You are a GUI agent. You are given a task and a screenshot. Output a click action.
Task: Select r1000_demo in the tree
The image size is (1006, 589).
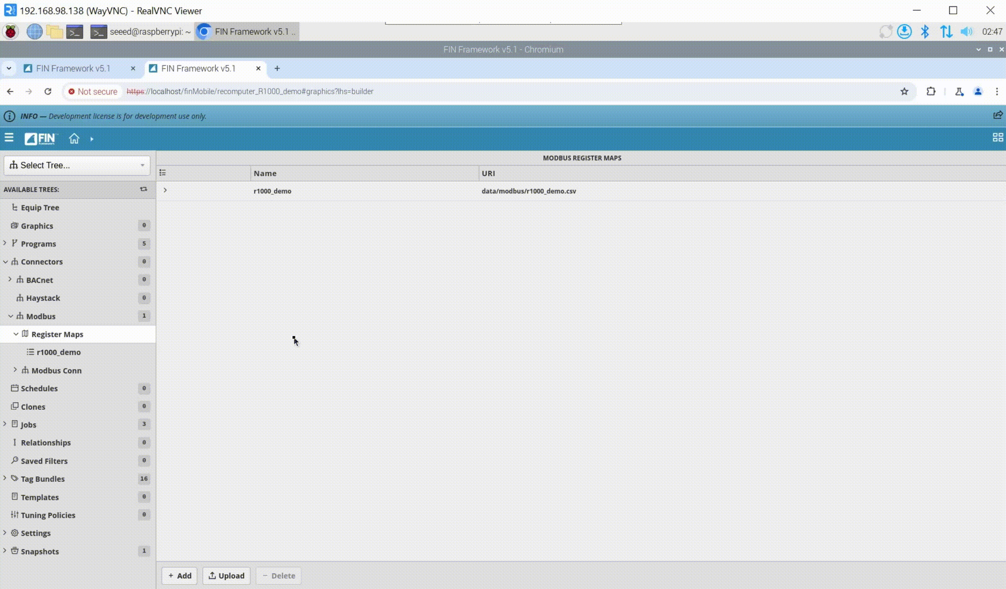click(x=58, y=352)
